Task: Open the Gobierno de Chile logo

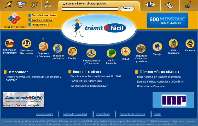Action: 15,20
